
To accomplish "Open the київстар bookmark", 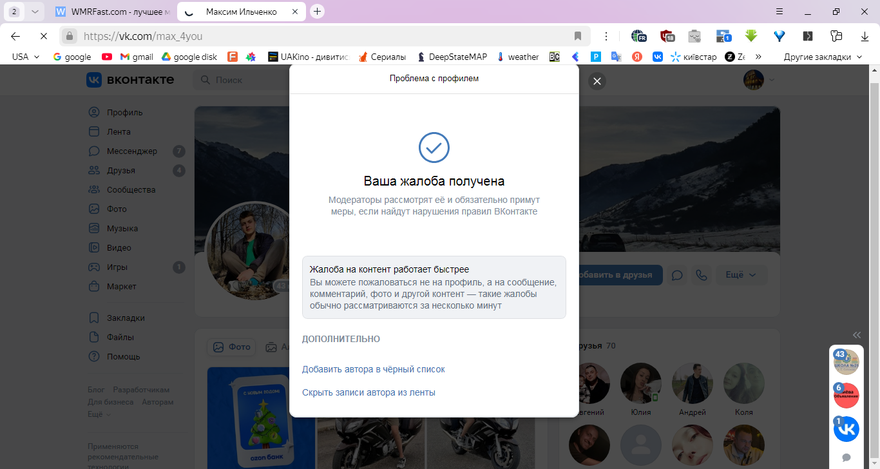I will click(693, 57).
